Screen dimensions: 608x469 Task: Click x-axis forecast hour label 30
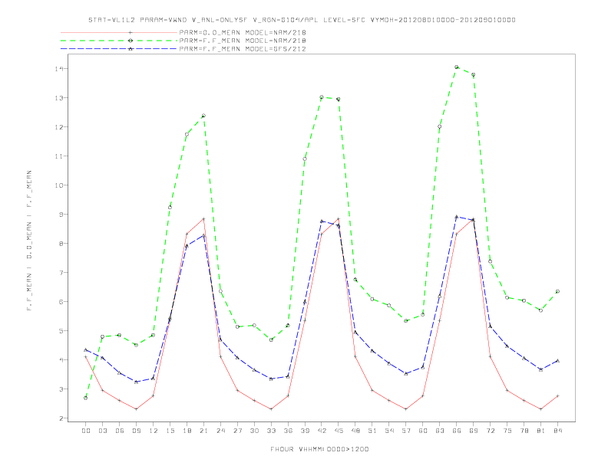click(254, 431)
